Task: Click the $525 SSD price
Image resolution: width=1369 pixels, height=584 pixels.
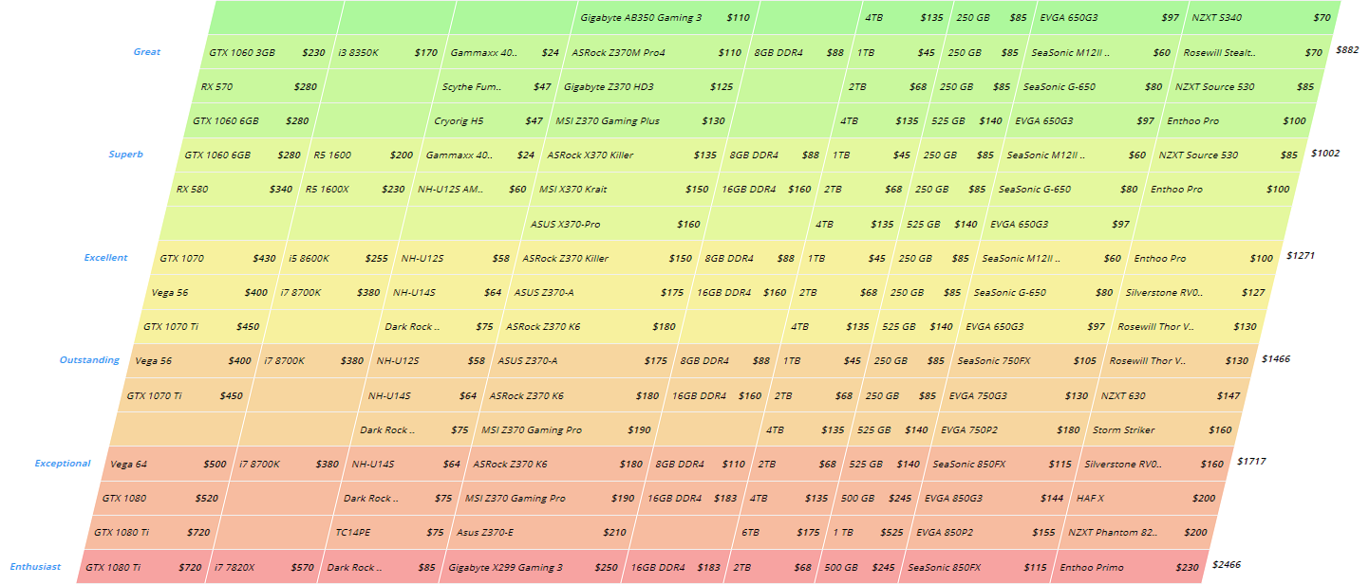Action: (x=891, y=533)
